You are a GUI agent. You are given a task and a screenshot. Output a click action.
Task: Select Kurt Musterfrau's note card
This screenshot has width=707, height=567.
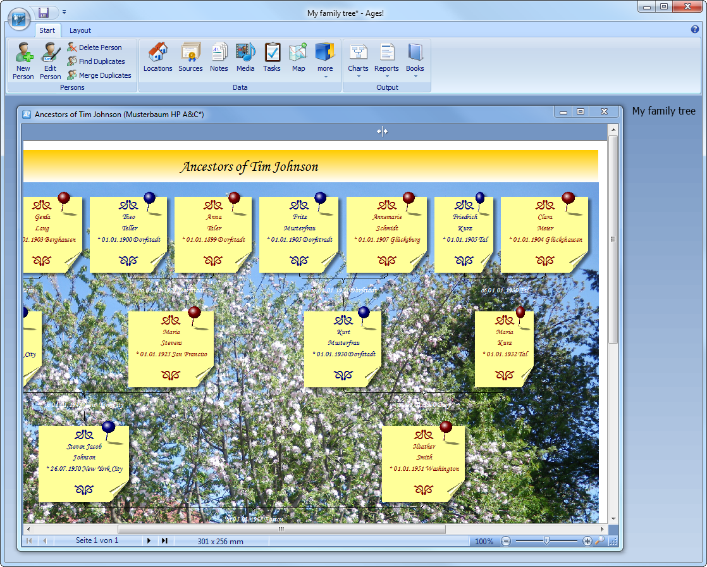(343, 348)
